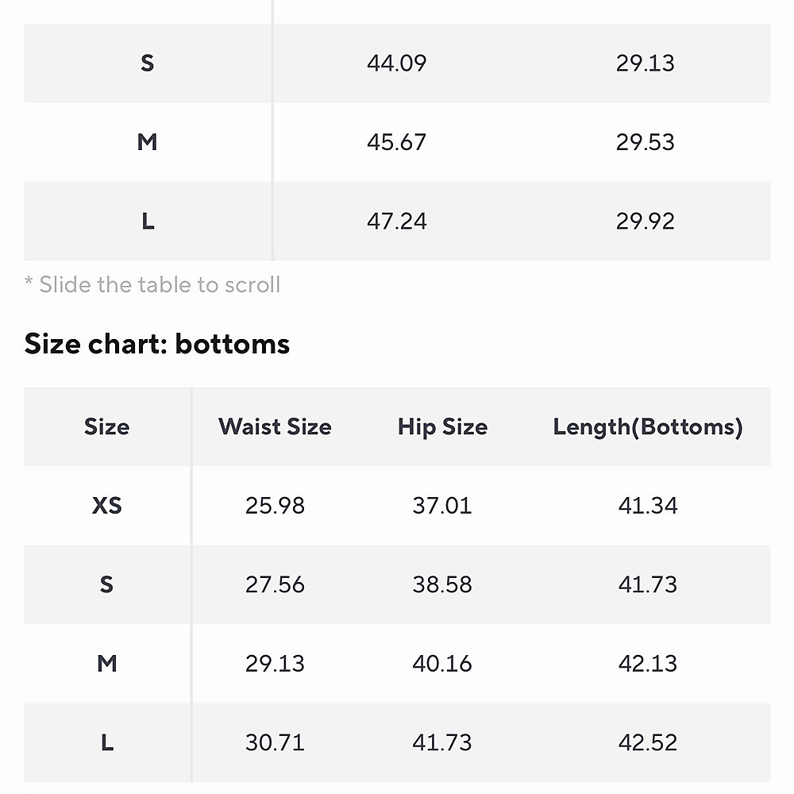Select the bottoms S size row label
Screen dimensions: 794x794
(x=107, y=584)
